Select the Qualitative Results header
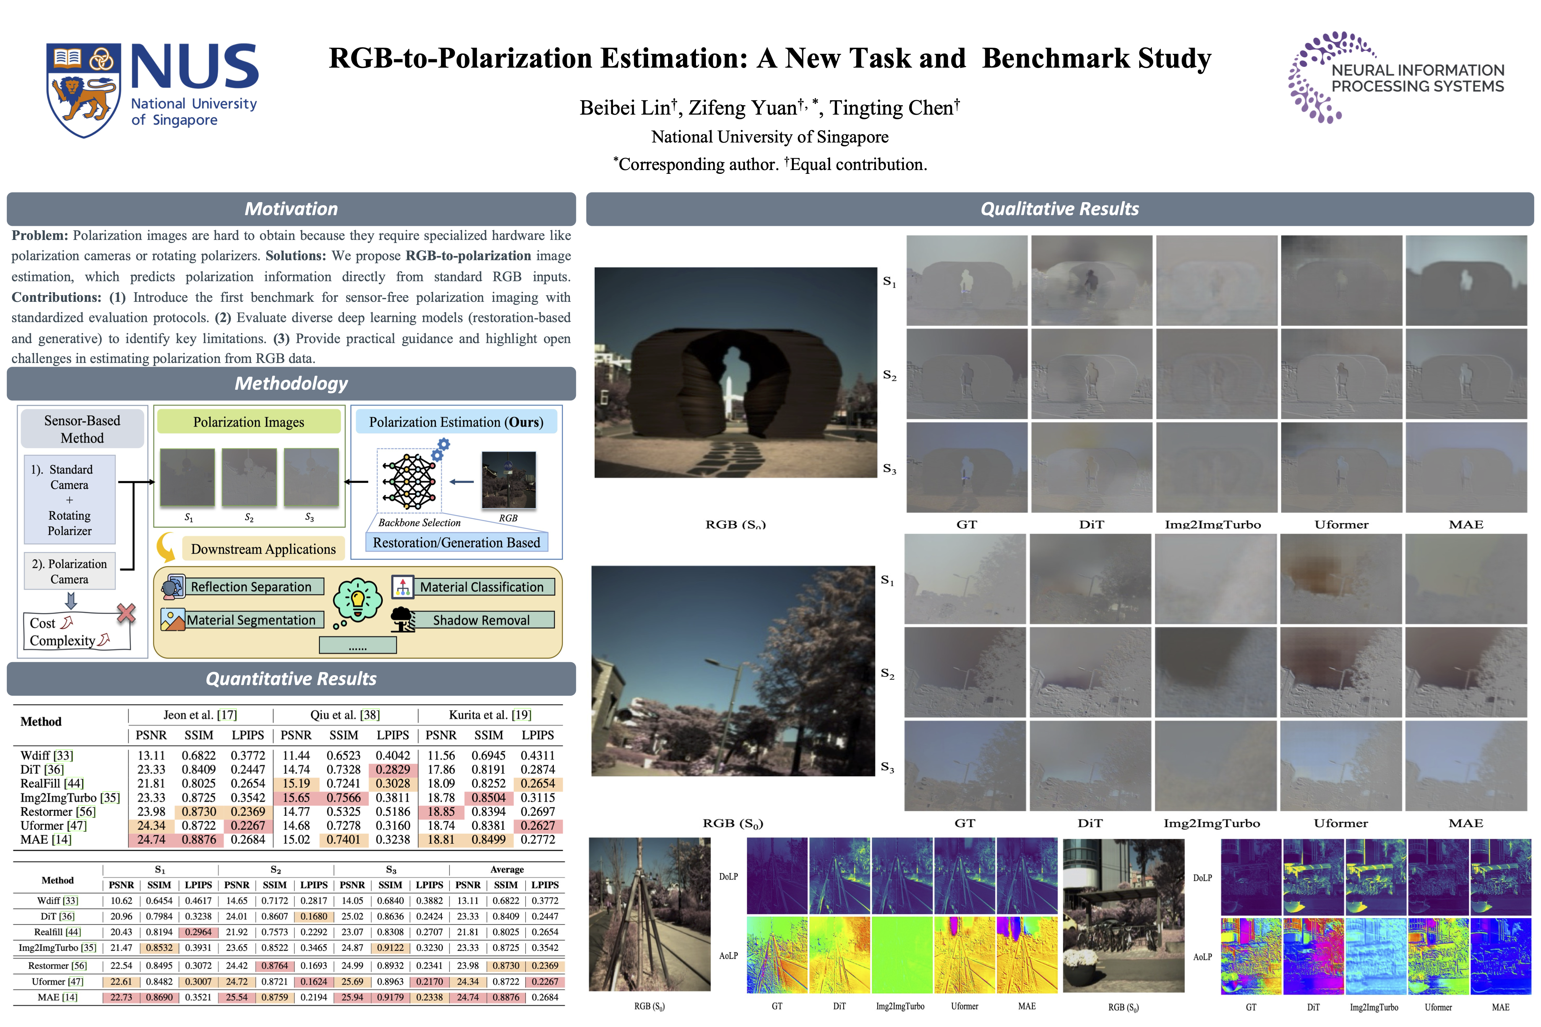This screenshot has width=1541, height=1027. coord(1059,209)
